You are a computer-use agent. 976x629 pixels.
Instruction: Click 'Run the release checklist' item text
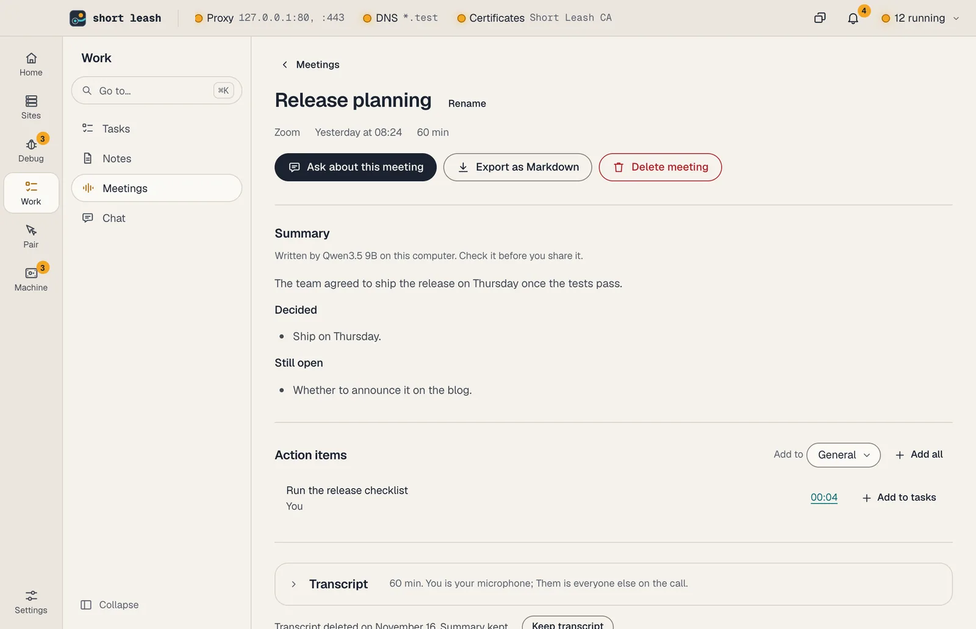347,491
